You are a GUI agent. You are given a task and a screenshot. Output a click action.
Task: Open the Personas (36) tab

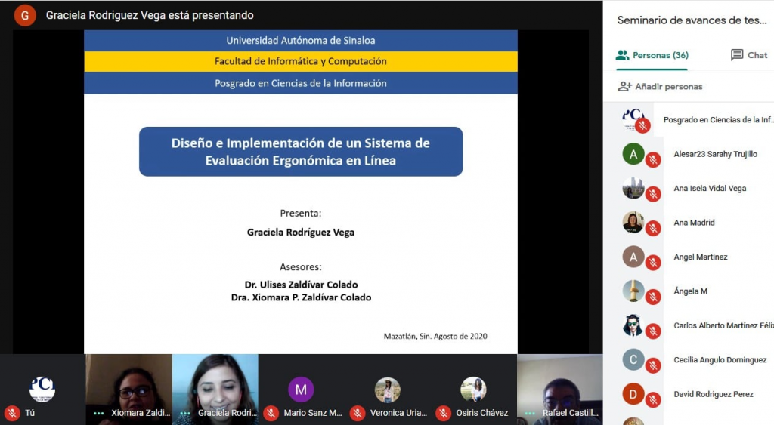click(652, 55)
